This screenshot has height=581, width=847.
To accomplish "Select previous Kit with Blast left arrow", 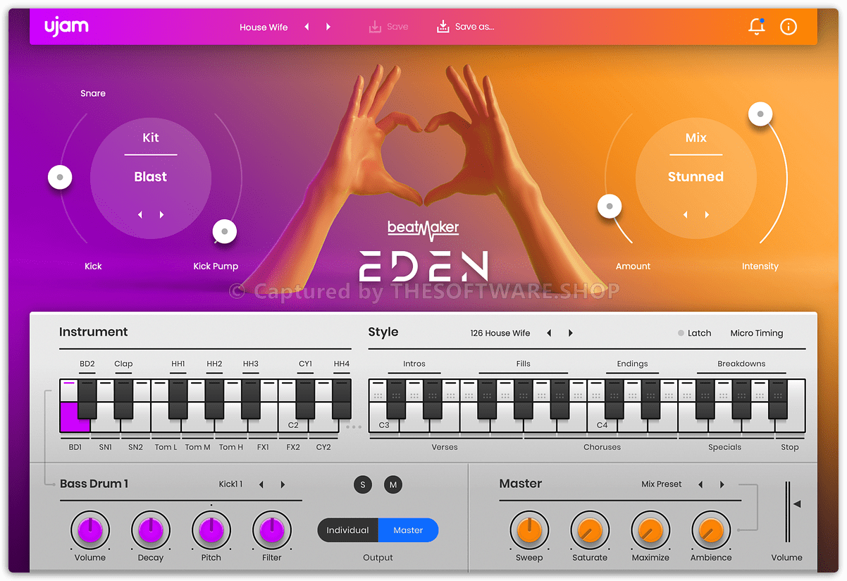I will point(140,214).
